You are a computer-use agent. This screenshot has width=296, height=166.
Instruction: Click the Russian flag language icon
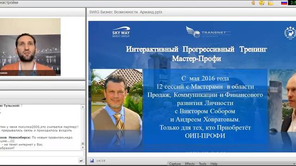click(284, 3)
